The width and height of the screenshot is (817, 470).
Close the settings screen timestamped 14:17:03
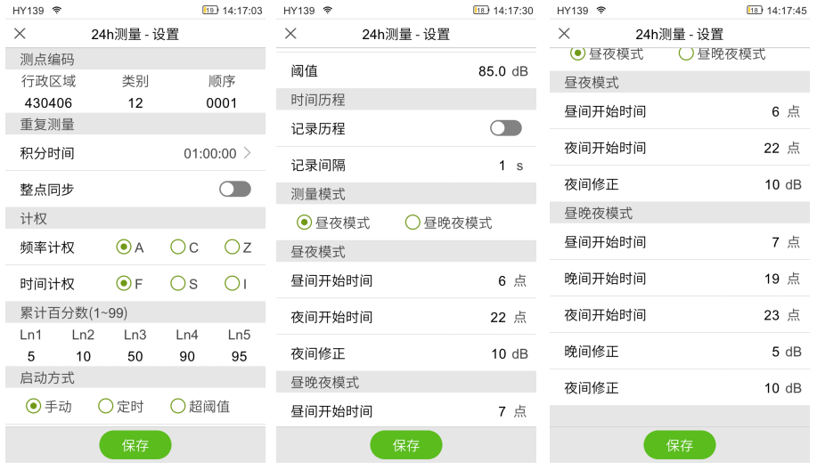[x=20, y=34]
